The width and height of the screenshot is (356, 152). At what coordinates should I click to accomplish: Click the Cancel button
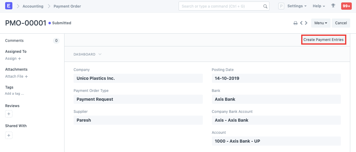[x=341, y=23]
